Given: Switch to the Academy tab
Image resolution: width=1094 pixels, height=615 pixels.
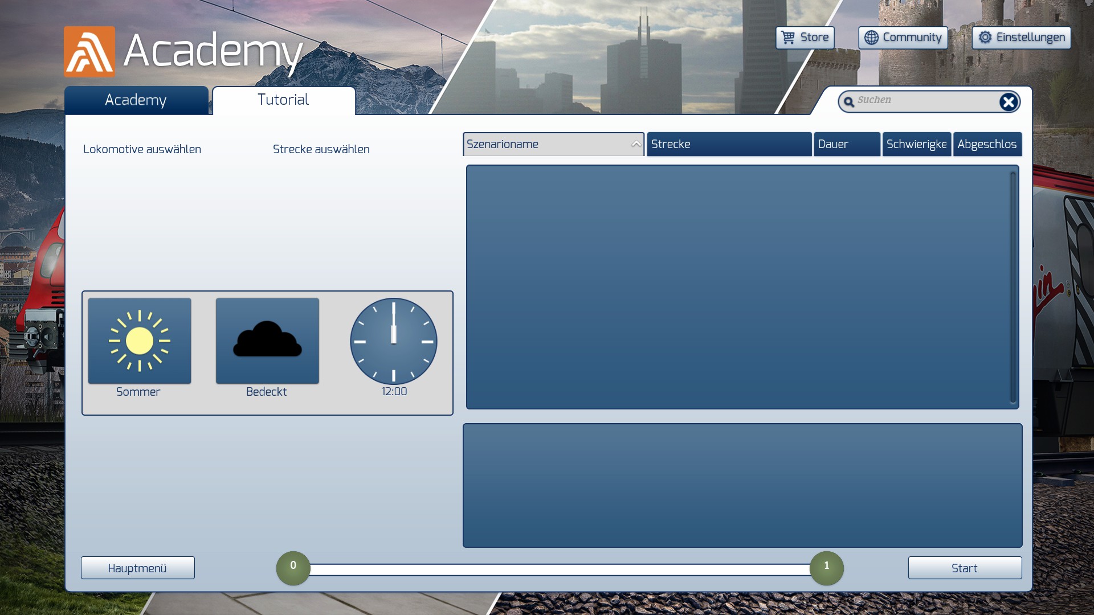Looking at the screenshot, I should click(136, 100).
